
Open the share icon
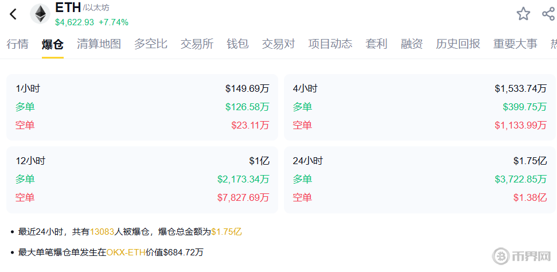click(548, 14)
